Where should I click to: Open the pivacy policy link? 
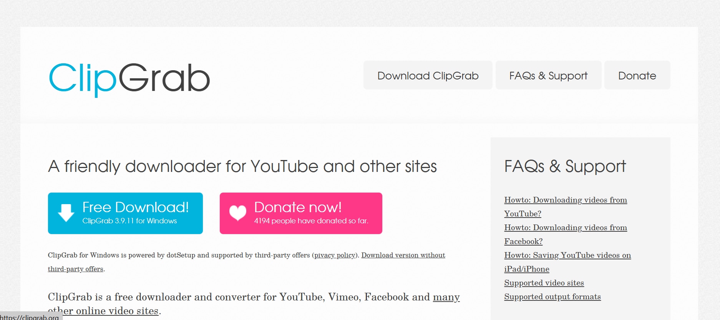[335, 255]
